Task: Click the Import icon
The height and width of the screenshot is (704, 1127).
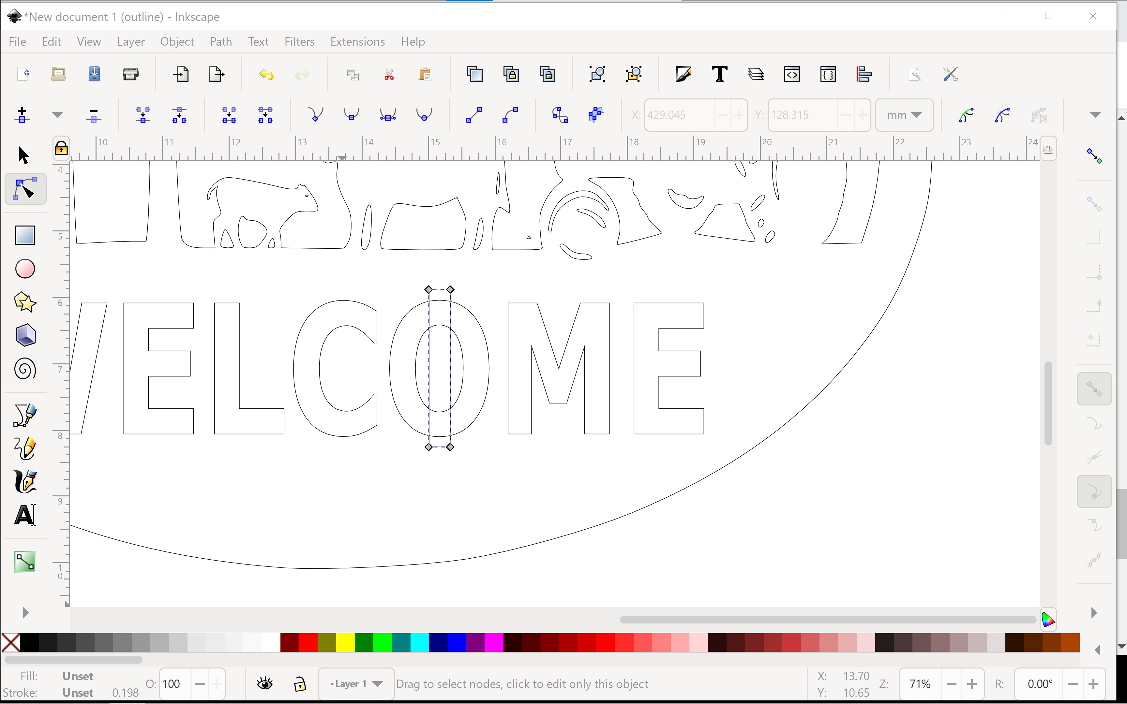Action: coord(181,74)
